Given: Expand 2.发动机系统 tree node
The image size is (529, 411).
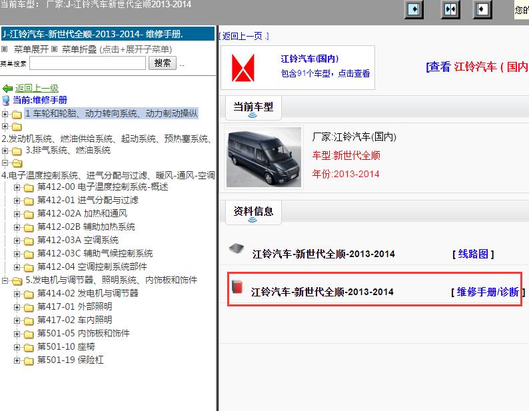Looking at the screenshot, I should (5, 126).
